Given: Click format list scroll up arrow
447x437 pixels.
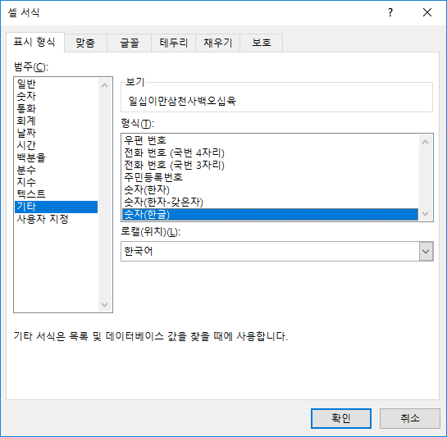Looking at the screenshot, I should click(x=426, y=142).
